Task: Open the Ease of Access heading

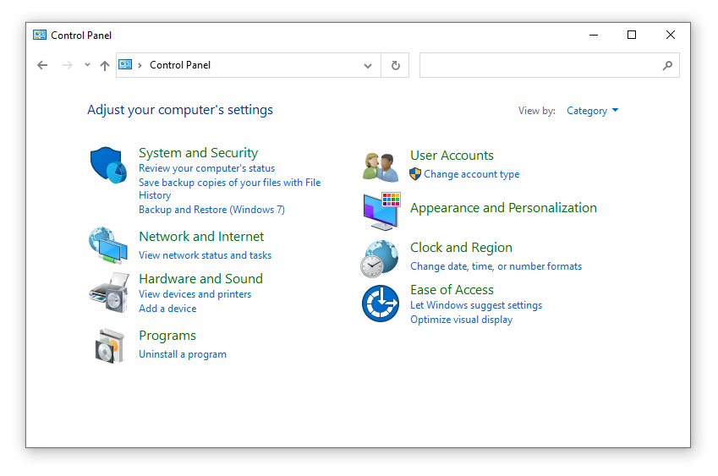Action: (452, 289)
